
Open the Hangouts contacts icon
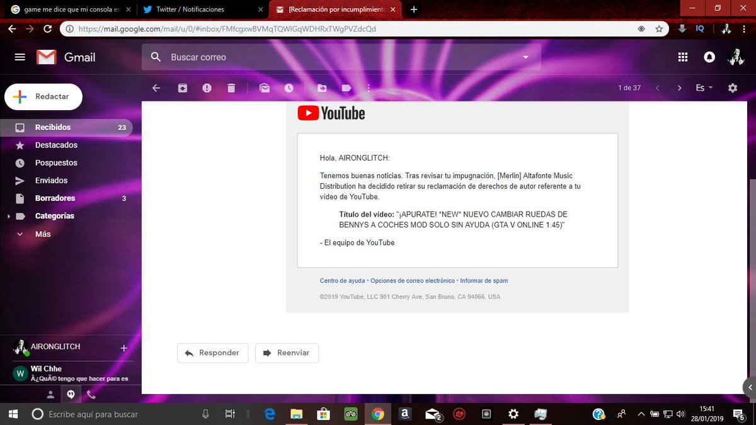(51, 395)
